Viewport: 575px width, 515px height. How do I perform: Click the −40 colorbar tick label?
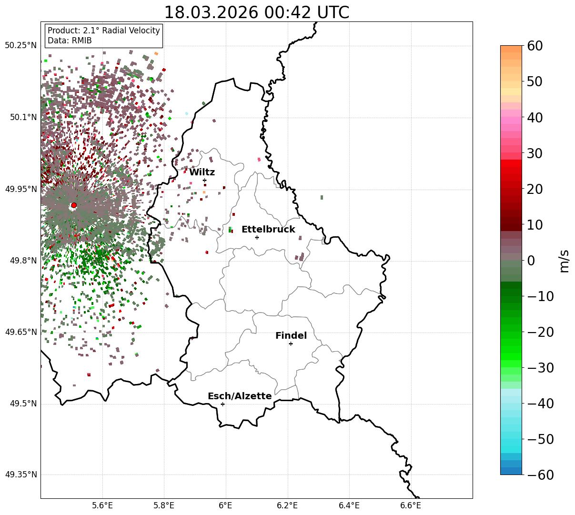(x=541, y=404)
